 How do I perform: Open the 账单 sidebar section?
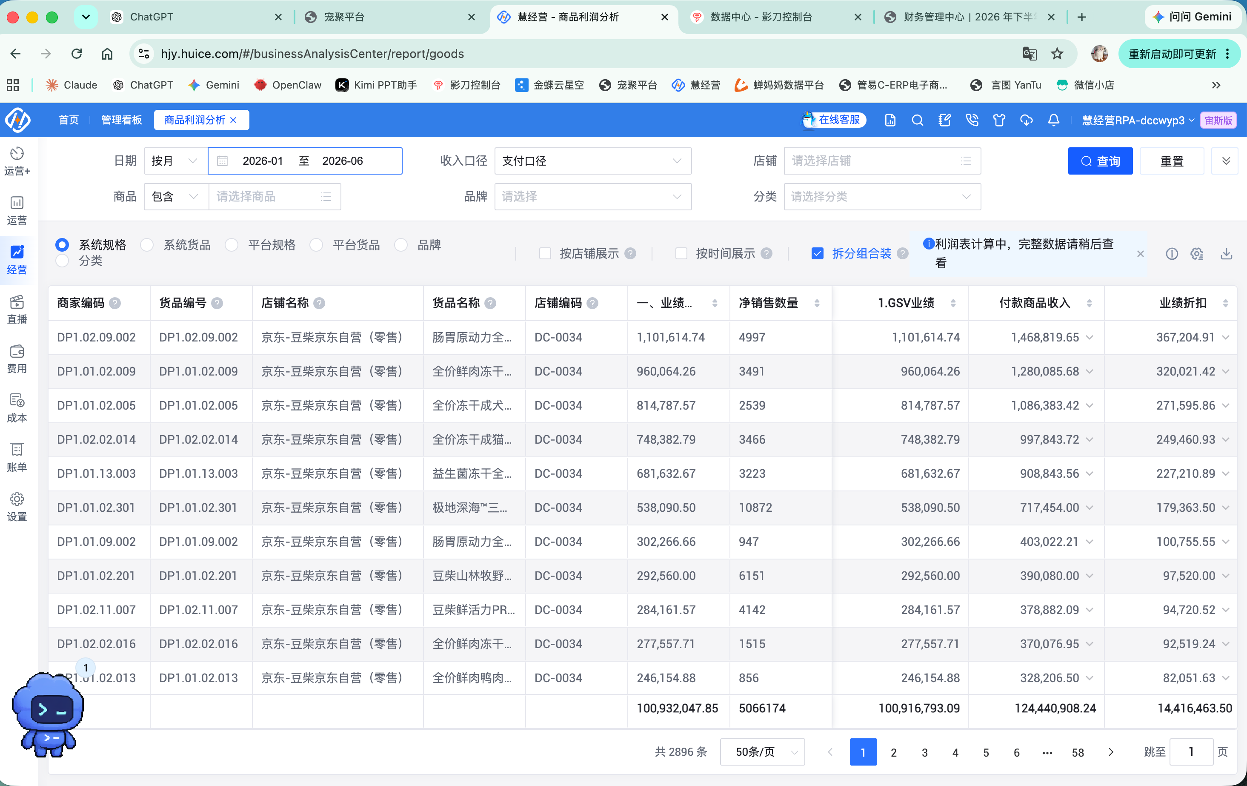pos(17,458)
